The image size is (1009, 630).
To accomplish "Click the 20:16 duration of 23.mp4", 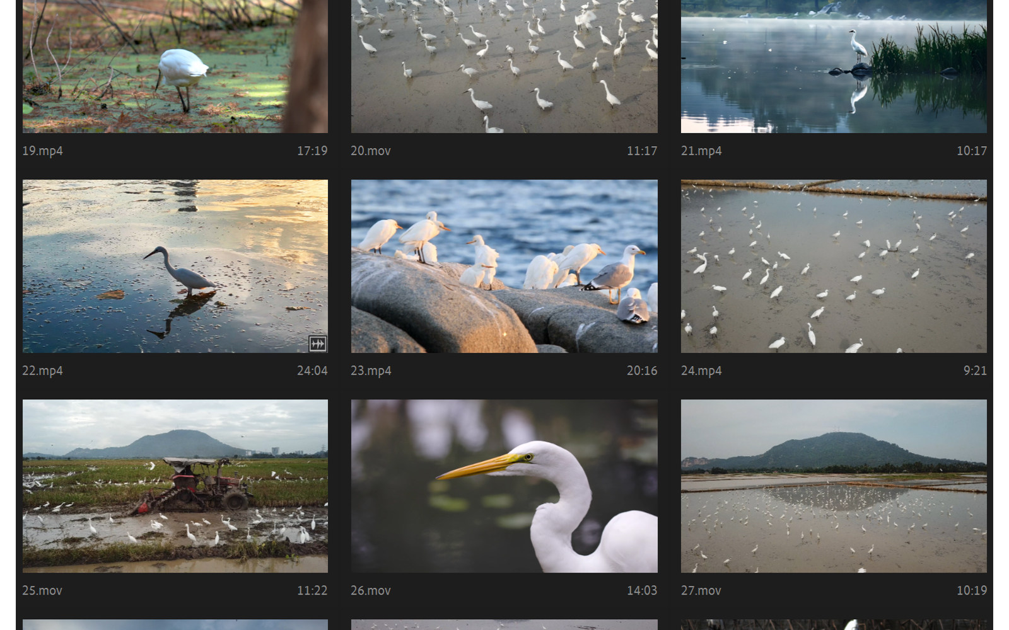I will [x=642, y=371].
